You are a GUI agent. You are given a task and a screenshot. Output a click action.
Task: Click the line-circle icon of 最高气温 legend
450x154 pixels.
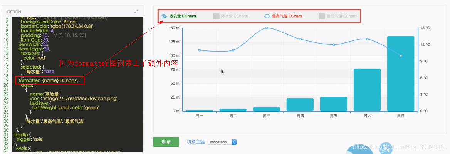pos(267,16)
